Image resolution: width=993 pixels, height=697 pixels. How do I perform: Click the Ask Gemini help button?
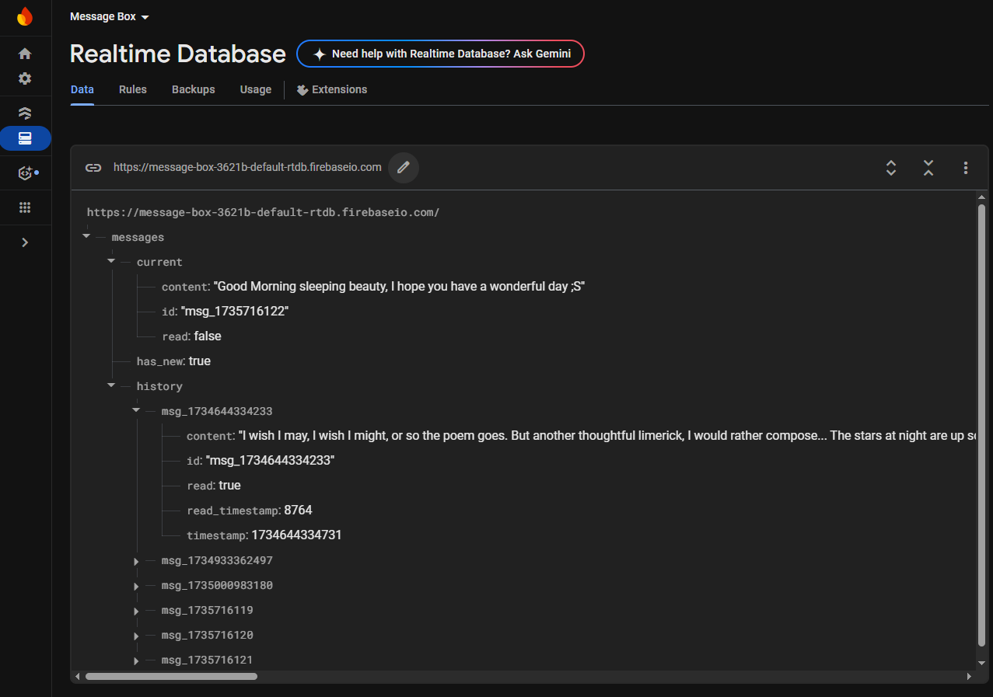point(440,54)
